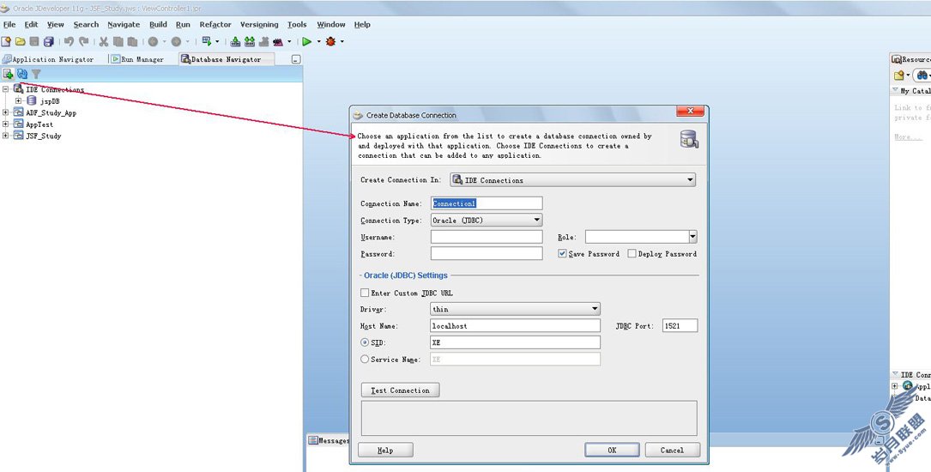The width and height of the screenshot is (931, 472).
Task: Click the Undo arrow icon
Action: (69, 41)
